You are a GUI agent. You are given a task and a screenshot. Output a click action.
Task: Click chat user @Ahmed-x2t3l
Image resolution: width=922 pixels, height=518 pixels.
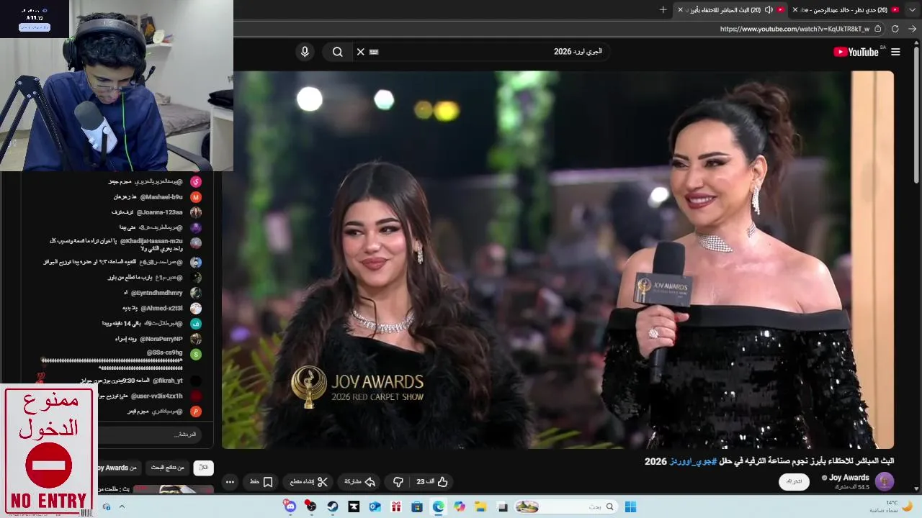click(x=161, y=308)
